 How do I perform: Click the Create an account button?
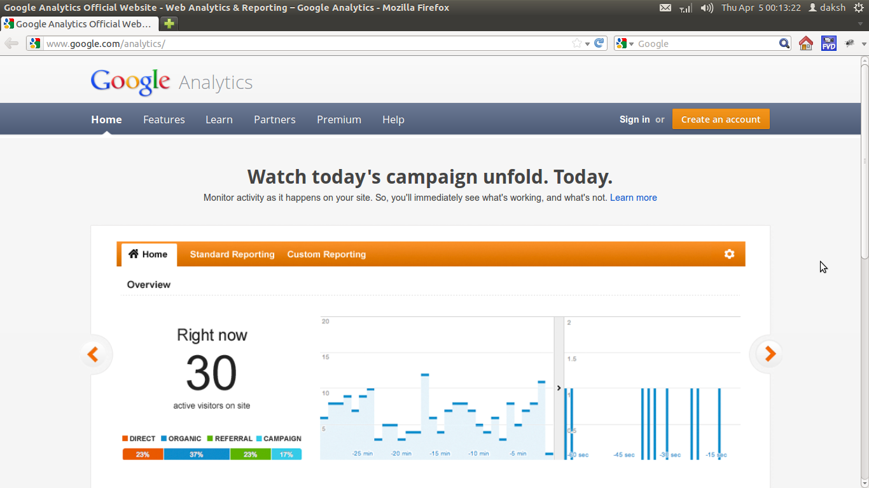point(721,119)
